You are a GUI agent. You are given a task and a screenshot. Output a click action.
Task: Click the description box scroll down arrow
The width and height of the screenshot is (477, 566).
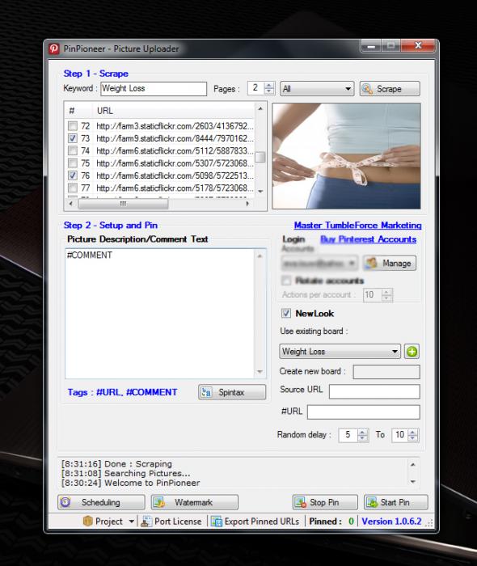click(x=260, y=372)
